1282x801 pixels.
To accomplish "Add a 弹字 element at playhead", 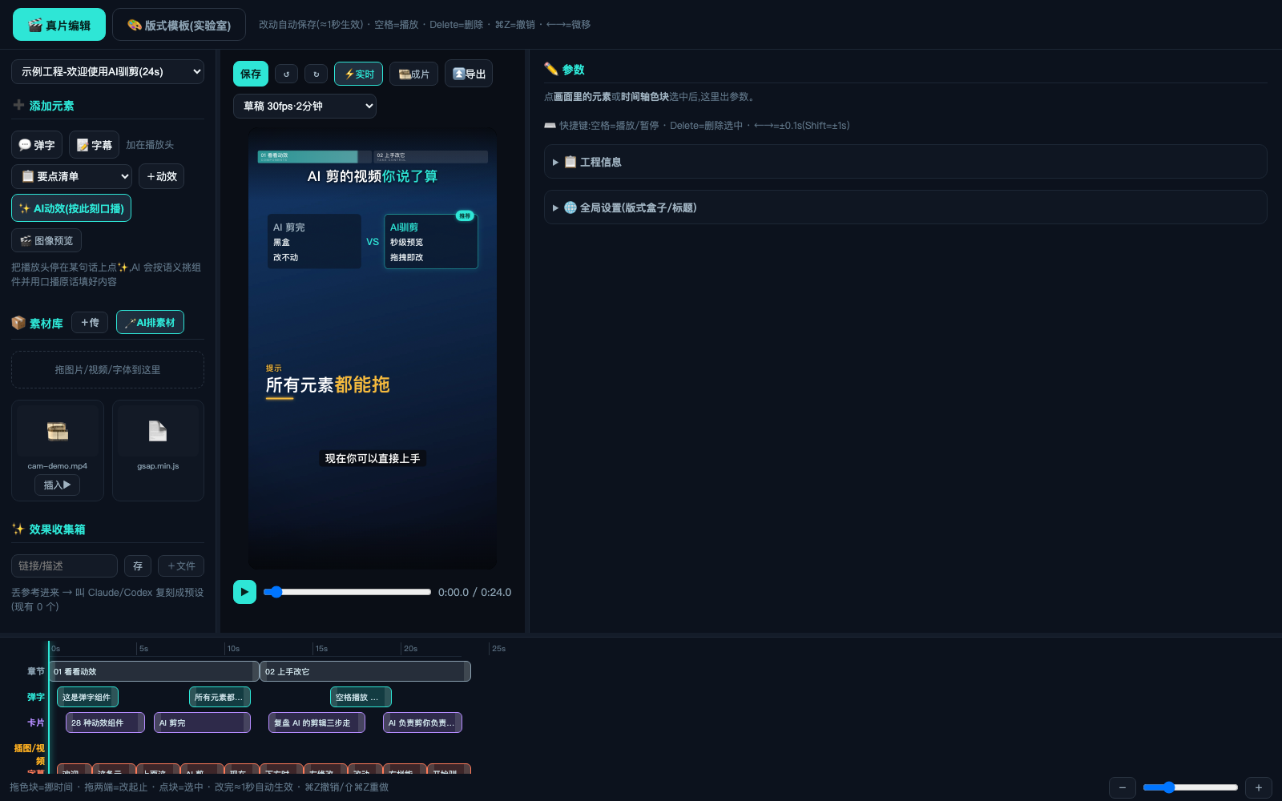I will 37,145.
